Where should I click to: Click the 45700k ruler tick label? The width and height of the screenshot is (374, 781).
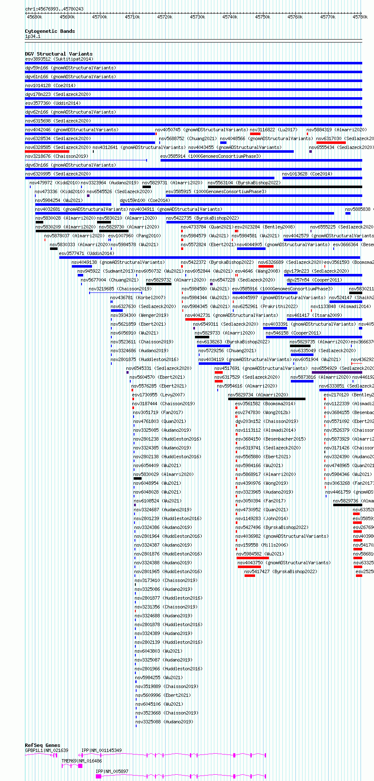click(x=100, y=17)
